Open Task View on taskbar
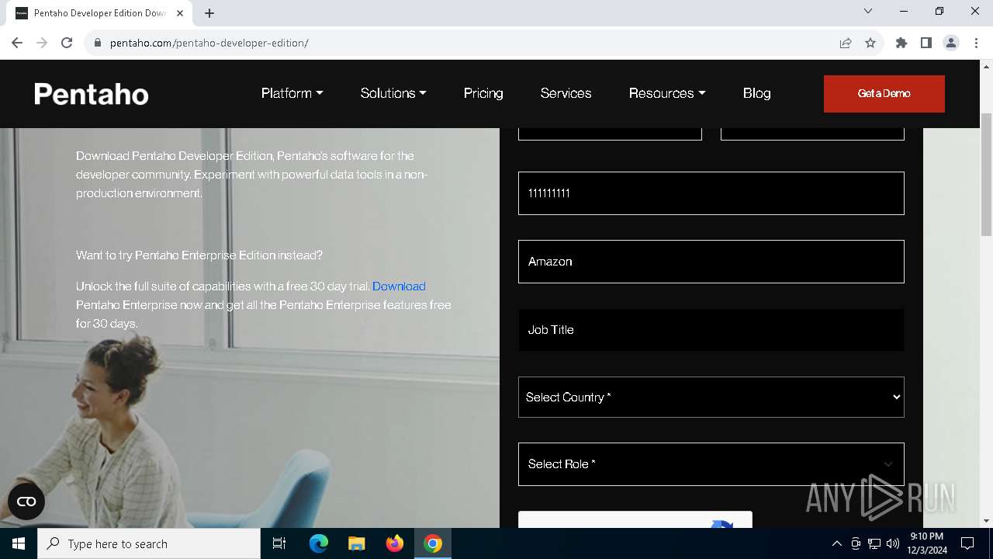This screenshot has height=559, width=993. [279, 543]
